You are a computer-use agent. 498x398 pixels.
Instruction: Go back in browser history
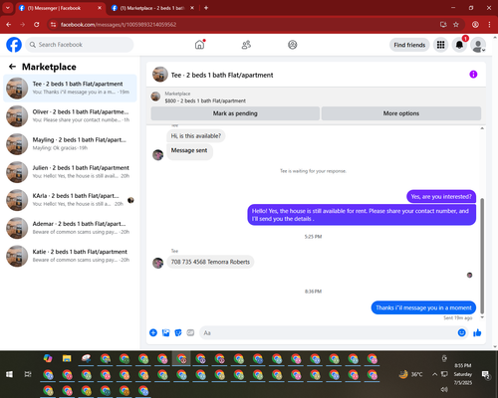coord(9,25)
